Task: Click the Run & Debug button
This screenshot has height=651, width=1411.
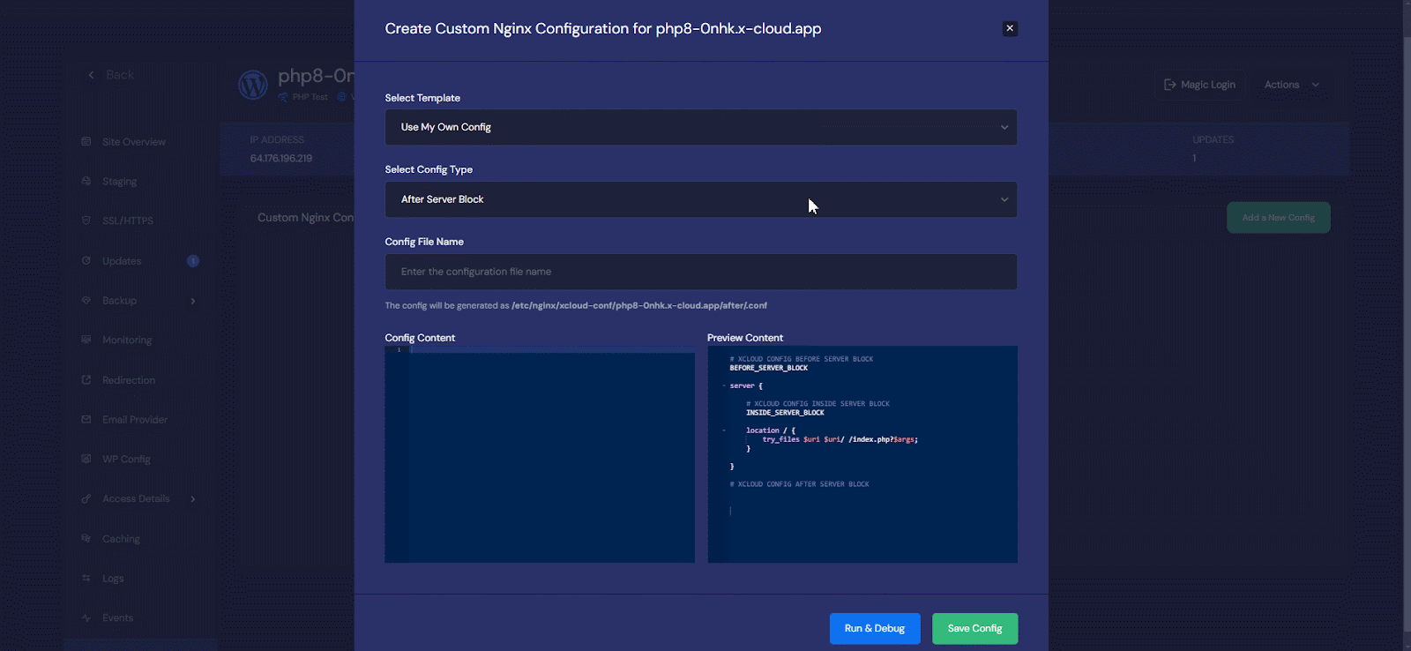Action: pos(875,629)
